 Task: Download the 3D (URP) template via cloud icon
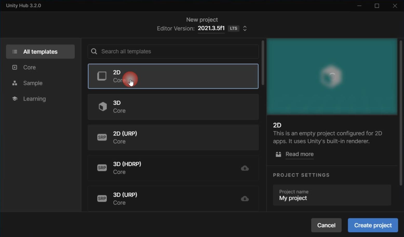[x=245, y=199]
